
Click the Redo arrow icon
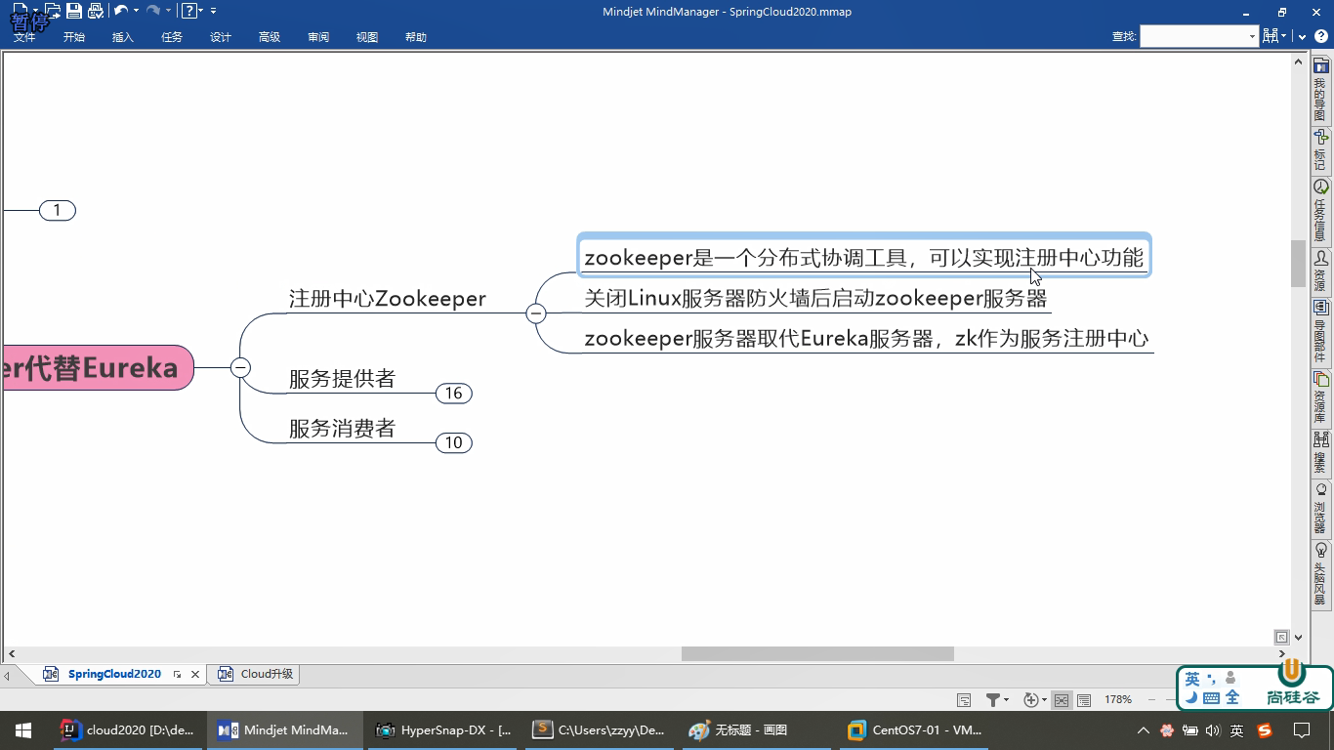(153, 11)
